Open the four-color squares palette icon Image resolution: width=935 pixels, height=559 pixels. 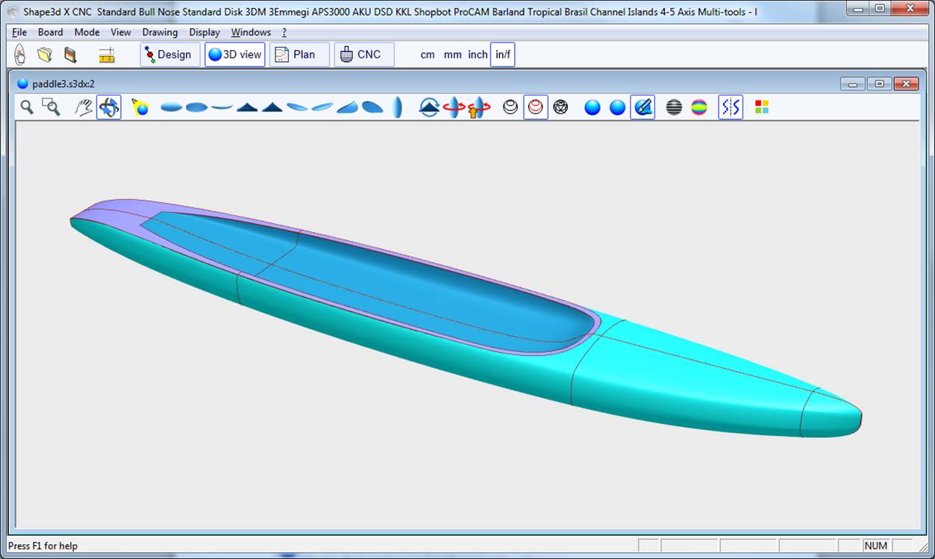[761, 107]
